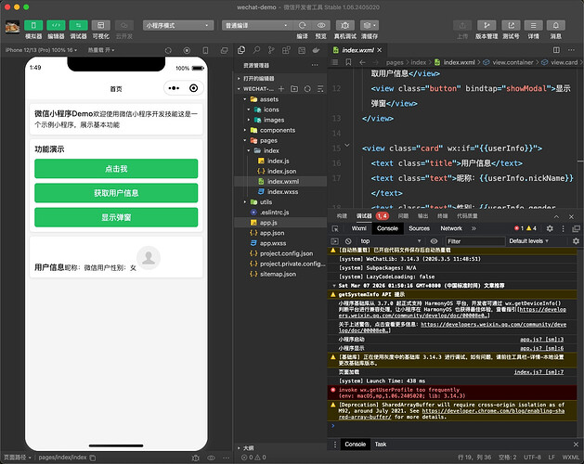Open the source control branch icon

click(x=271, y=50)
